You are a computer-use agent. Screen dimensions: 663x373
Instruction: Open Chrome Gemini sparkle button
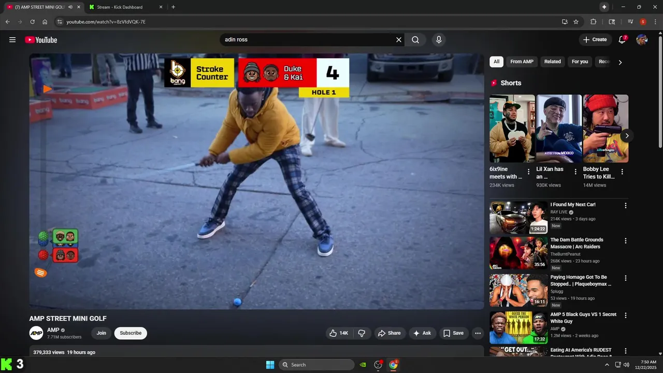(x=604, y=7)
